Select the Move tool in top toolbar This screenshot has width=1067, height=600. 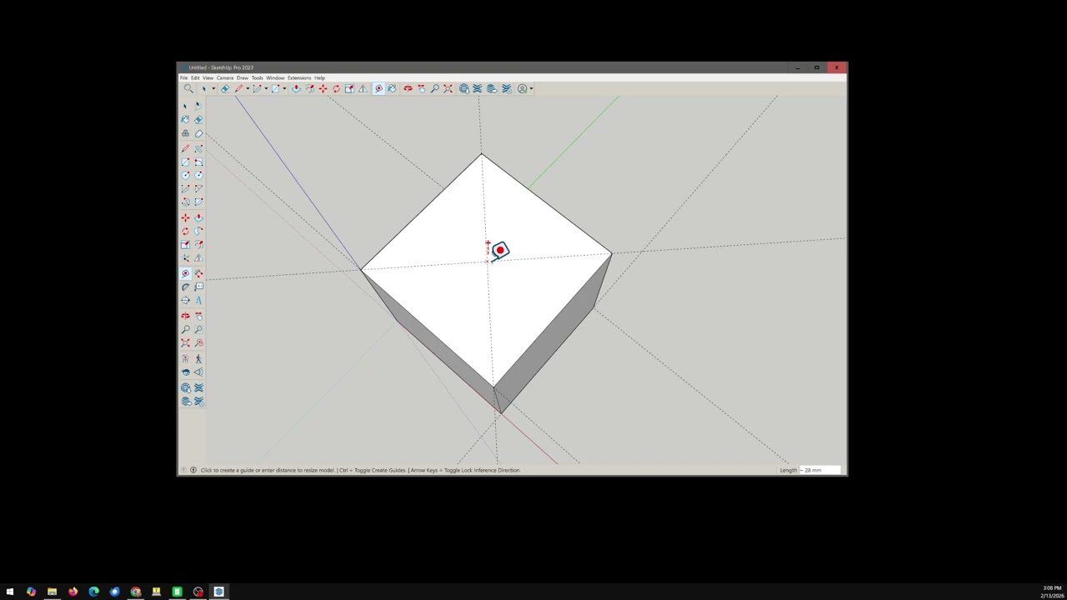coord(323,88)
